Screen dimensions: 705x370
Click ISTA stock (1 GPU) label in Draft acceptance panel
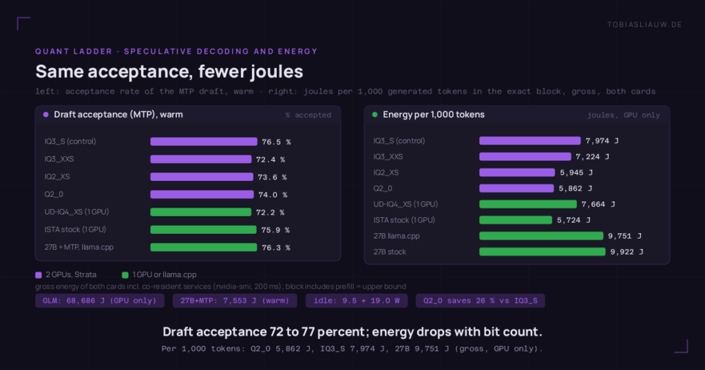coord(75,230)
